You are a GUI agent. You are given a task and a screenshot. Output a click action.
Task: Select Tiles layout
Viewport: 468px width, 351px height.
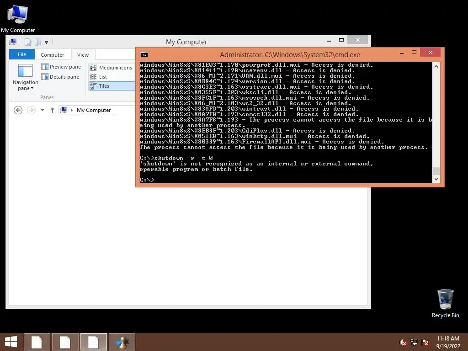(112, 86)
